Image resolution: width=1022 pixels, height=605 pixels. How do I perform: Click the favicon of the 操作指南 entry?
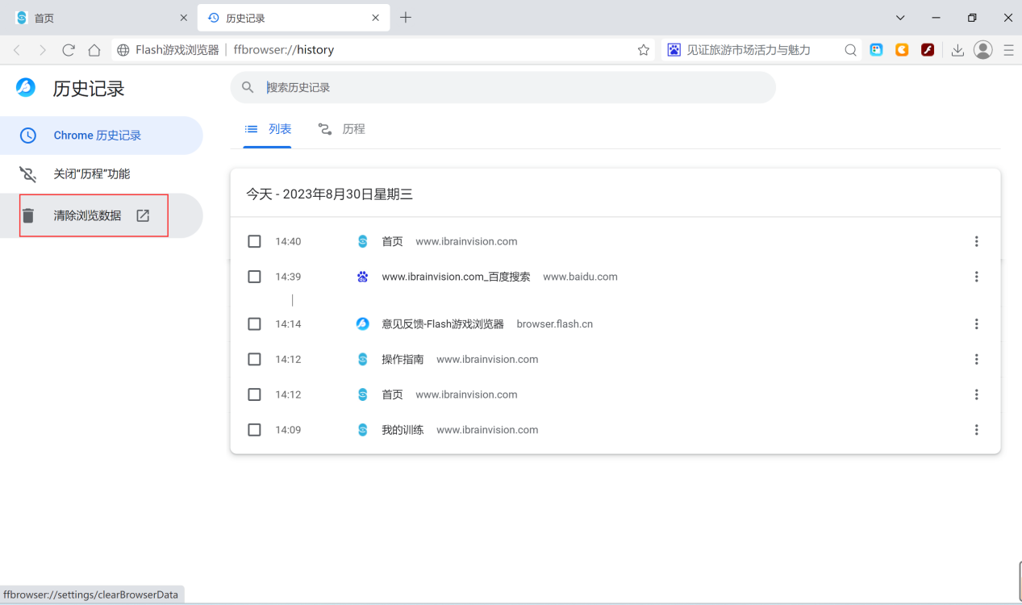pos(363,360)
